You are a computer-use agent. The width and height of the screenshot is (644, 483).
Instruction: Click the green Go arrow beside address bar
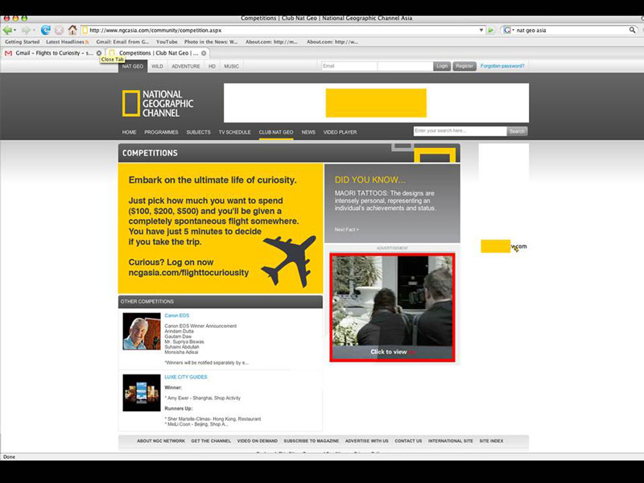pyautogui.click(x=491, y=30)
